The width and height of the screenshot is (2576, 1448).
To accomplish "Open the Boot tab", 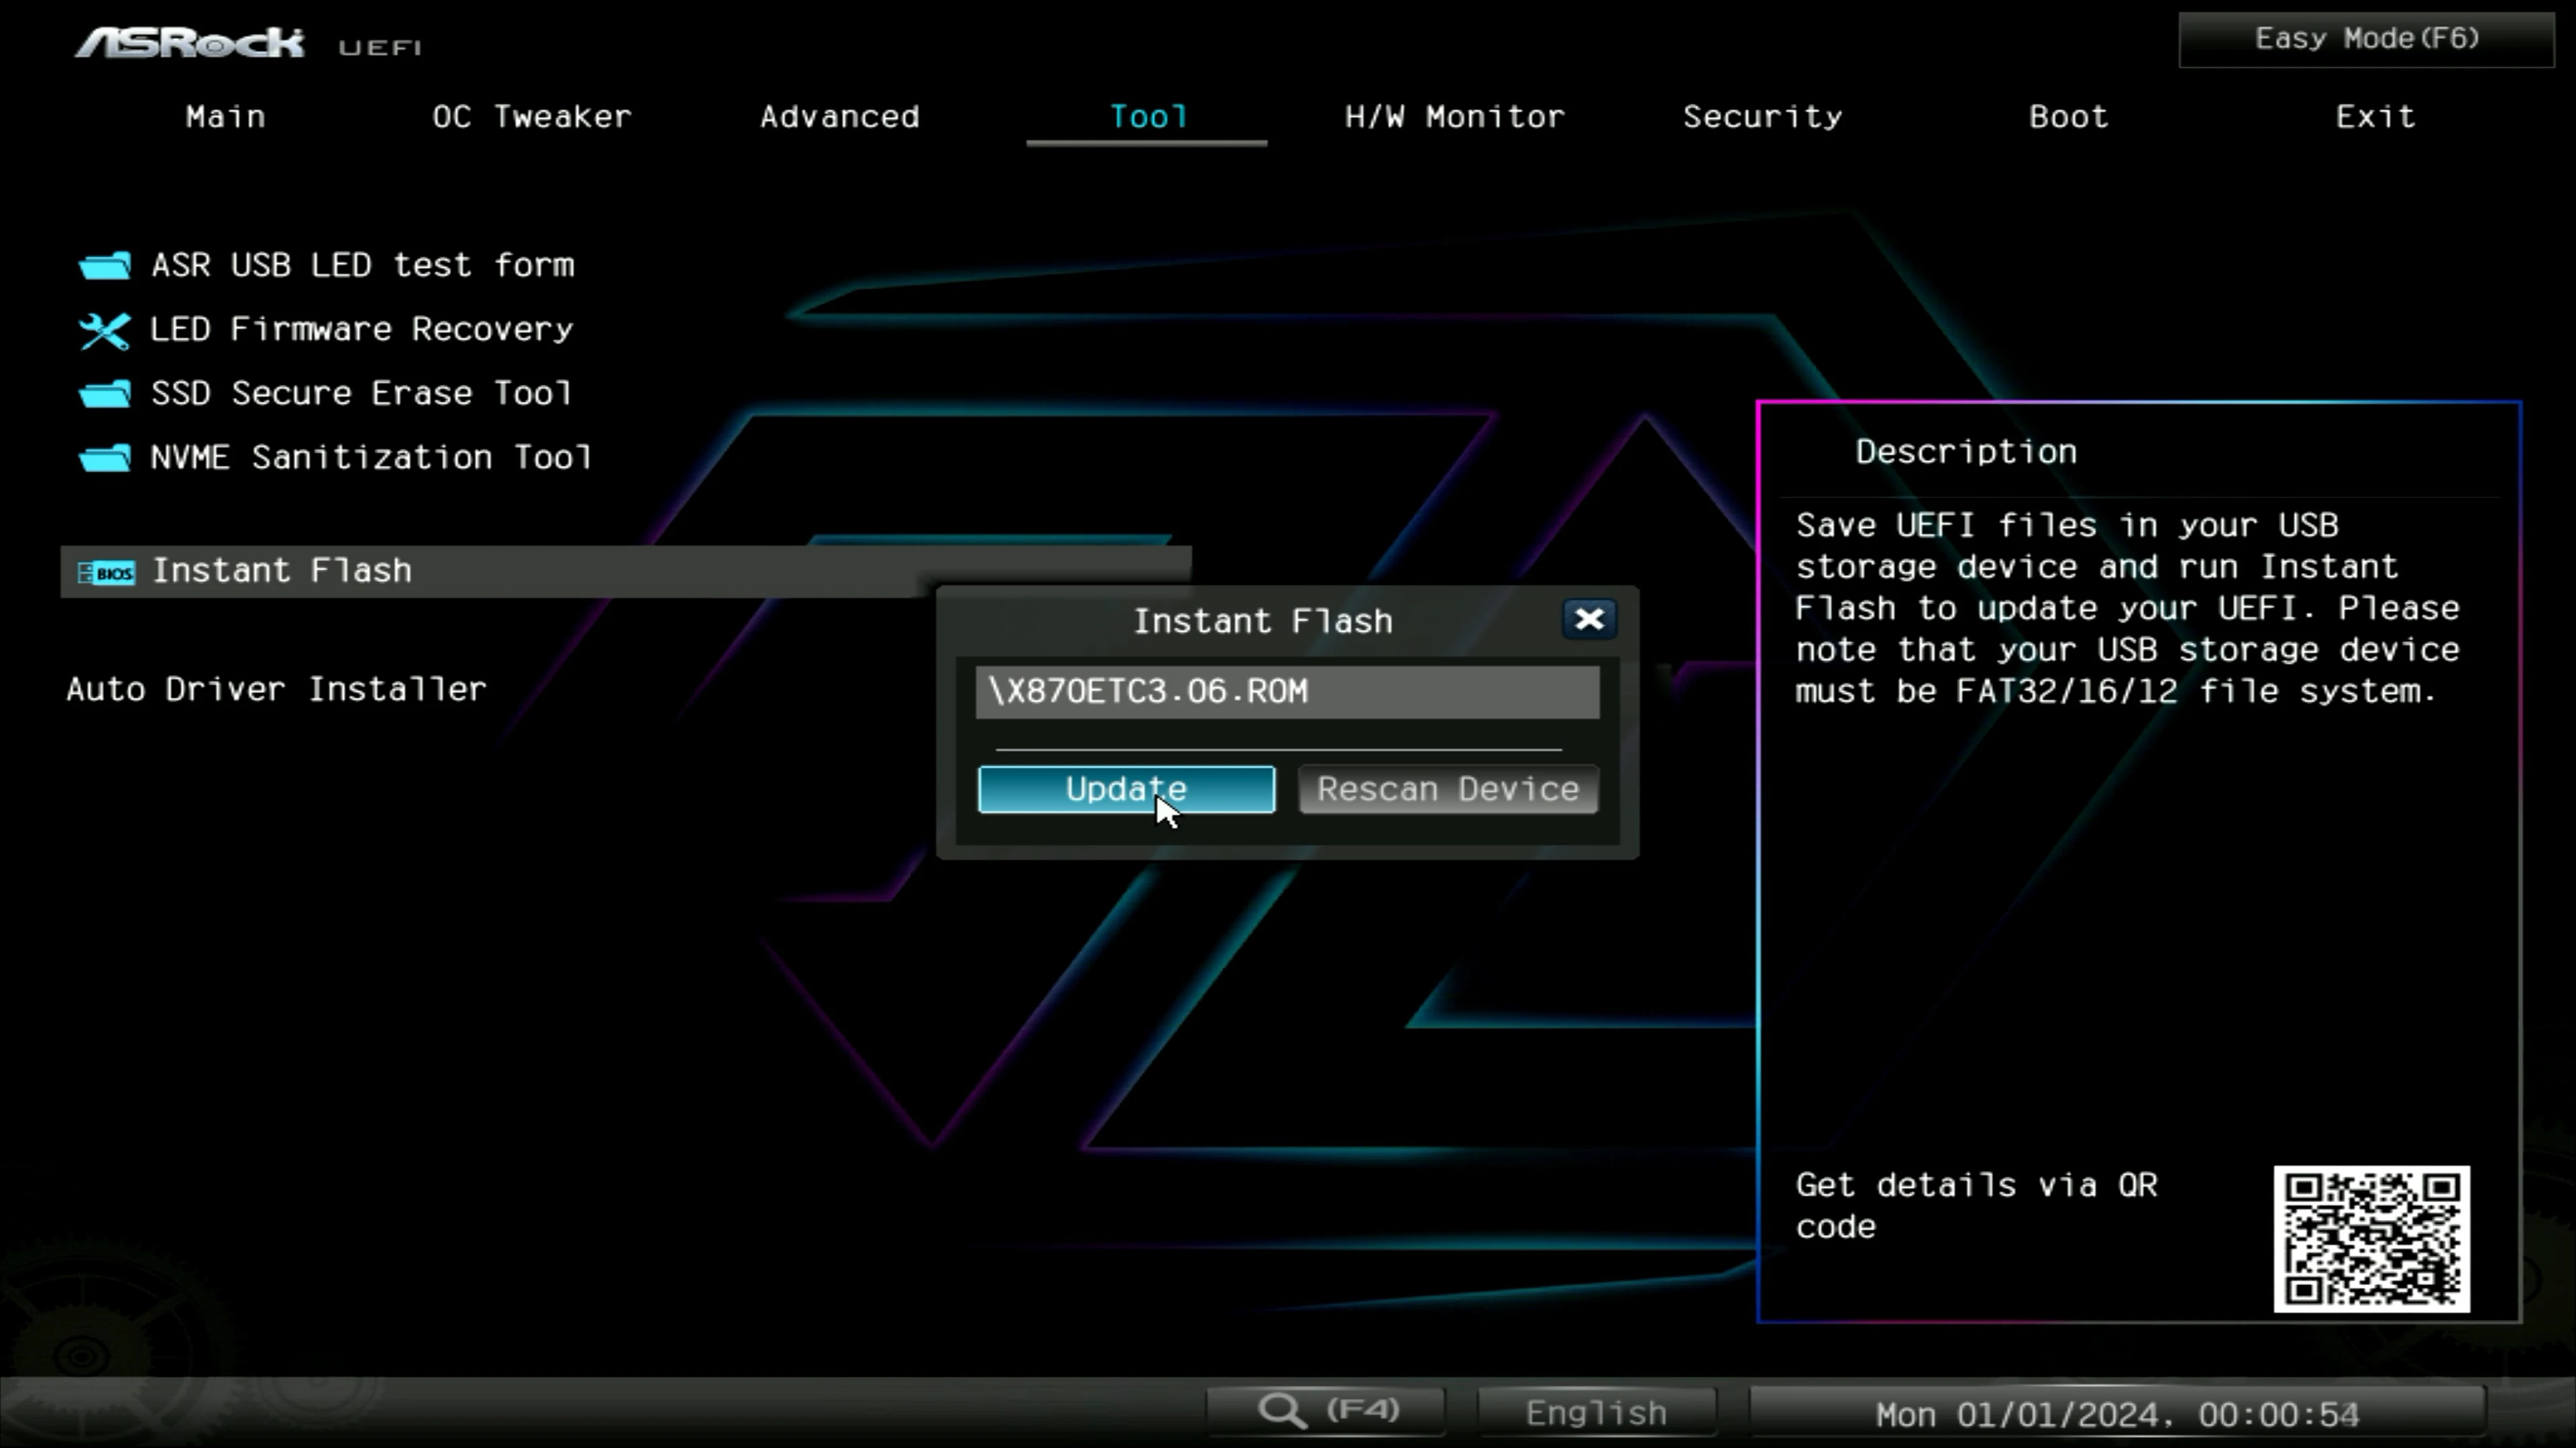I will (2069, 117).
